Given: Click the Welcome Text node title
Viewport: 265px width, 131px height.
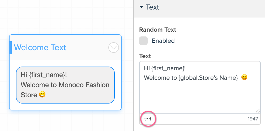Looking at the screenshot, I should pyautogui.click(x=40, y=48).
